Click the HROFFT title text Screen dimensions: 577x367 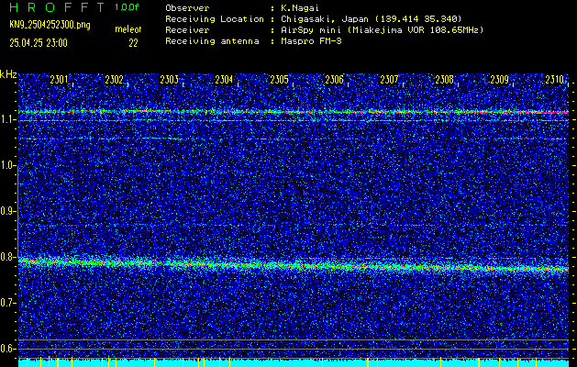[57, 7]
